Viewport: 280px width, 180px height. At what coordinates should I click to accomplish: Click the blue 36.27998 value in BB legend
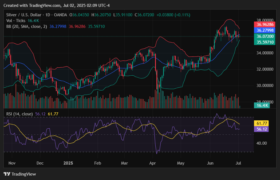tap(58, 27)
